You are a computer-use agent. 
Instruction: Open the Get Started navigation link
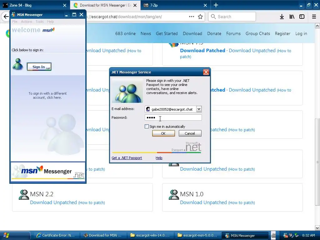point(167,33)
